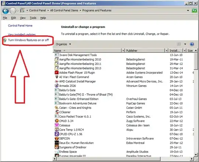Viewport: 199px width, 162px height.
Task: Click the horizontal scrollbar right arrow
Action: point(192,159)
